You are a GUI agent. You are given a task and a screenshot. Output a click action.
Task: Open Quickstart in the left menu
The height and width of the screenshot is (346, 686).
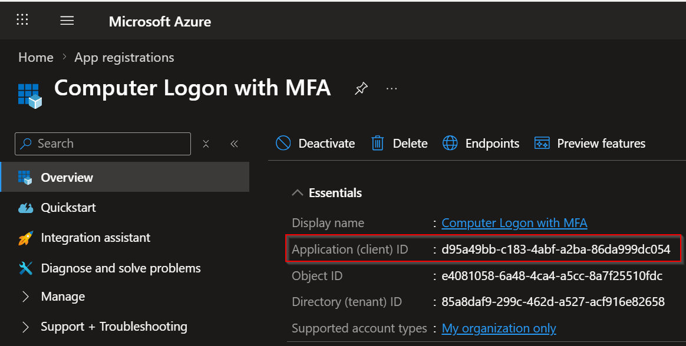pos(68,208)
